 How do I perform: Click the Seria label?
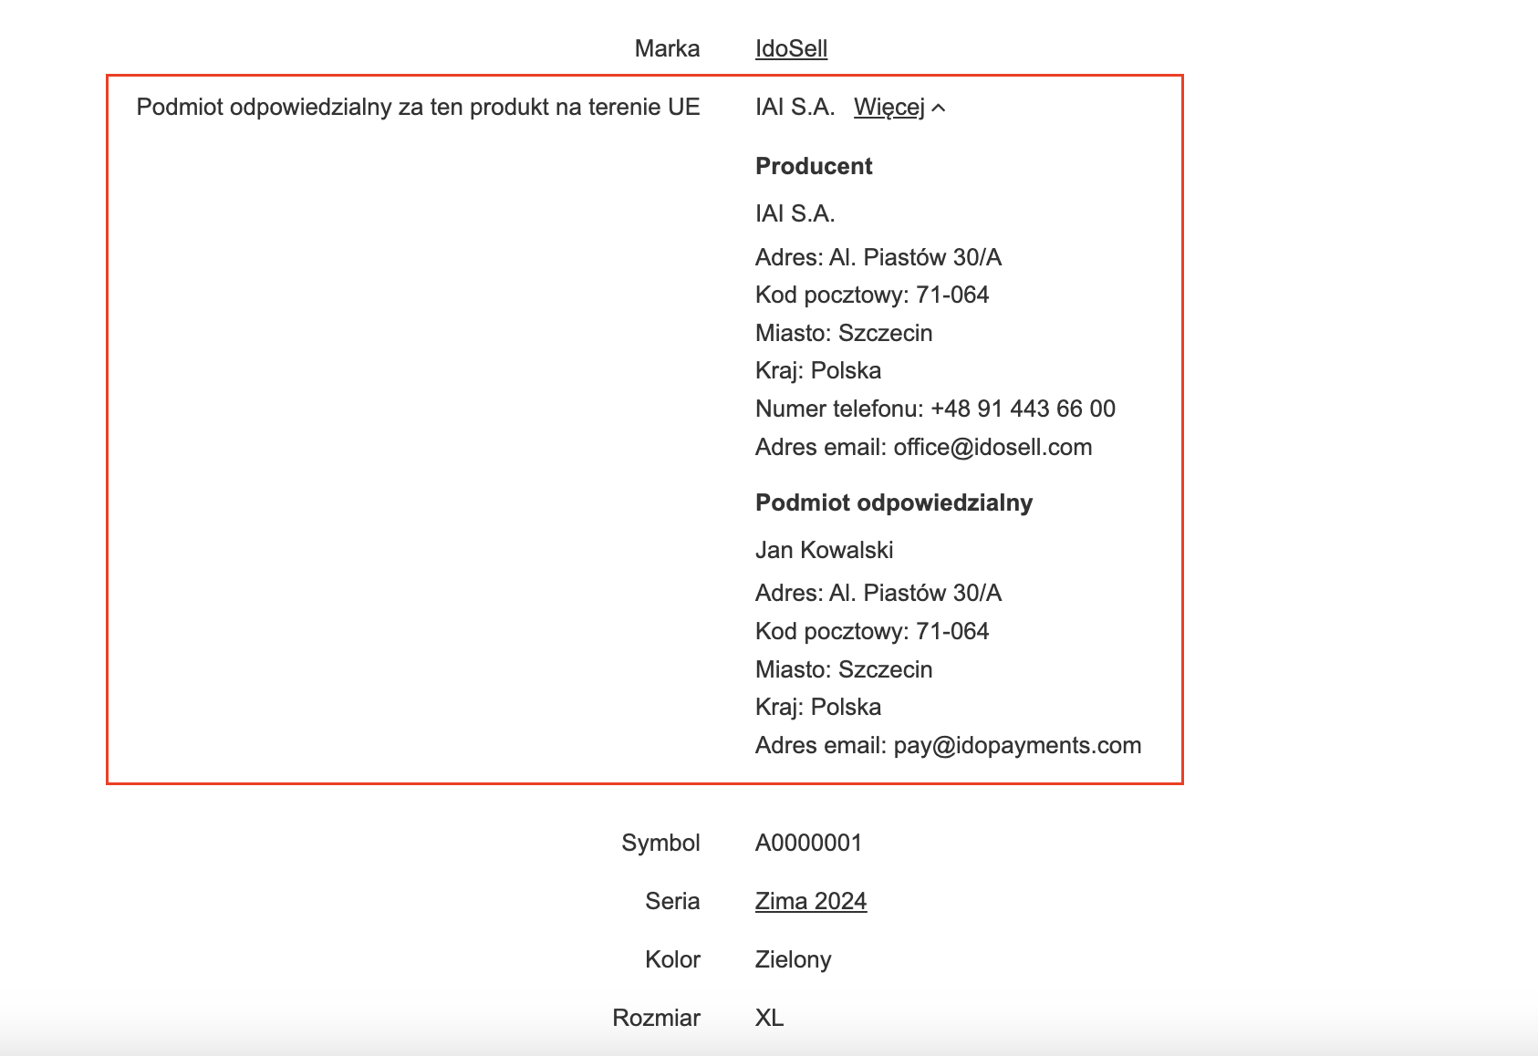pos(673,901)
